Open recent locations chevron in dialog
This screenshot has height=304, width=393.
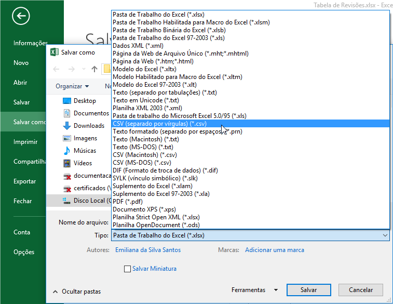click(84, 69)
